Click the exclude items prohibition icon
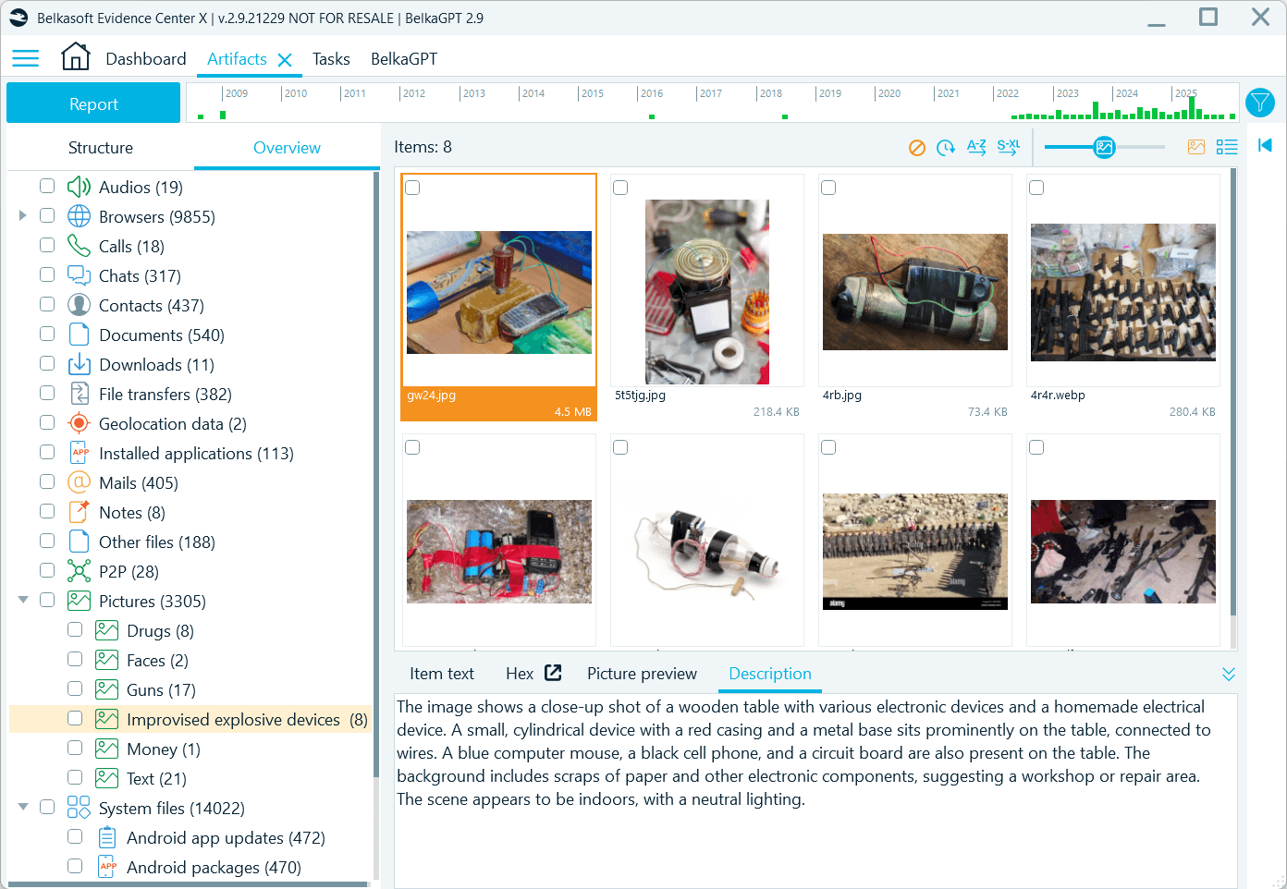Image resolution: width=1287 pixels, height=889 pixels. click(x=916, y=146)
